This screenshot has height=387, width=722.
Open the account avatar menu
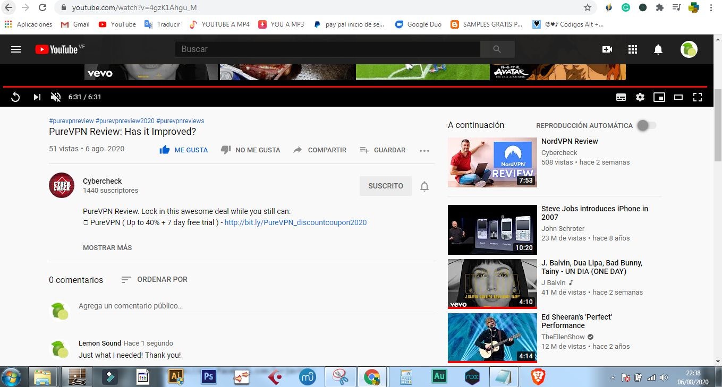tap(689, 49)
